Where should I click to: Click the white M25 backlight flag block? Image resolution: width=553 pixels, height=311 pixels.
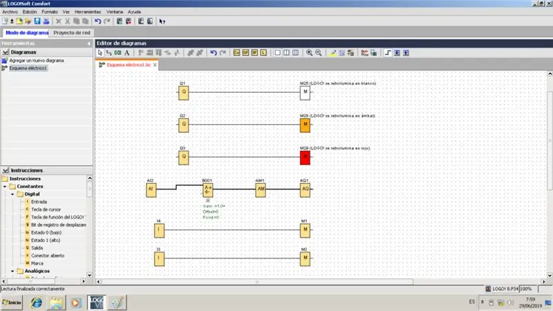click(305, 93)
